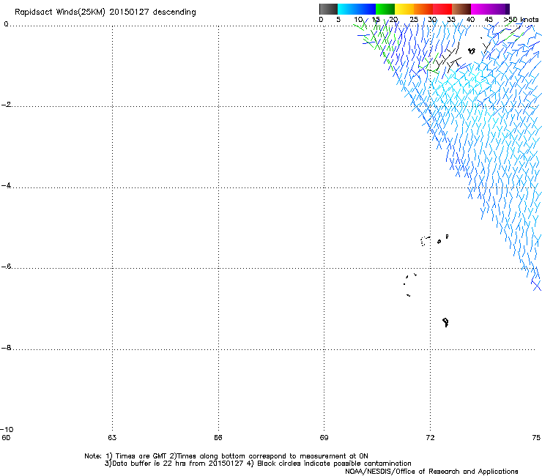Click the legend value '5' under color bar
Screen dimensions: 542x476
(338, 20)
